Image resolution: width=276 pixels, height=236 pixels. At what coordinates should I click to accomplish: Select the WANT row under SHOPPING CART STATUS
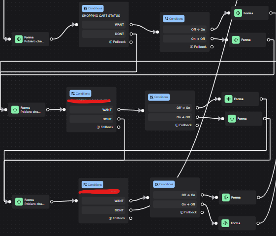(x=104, y=25)
